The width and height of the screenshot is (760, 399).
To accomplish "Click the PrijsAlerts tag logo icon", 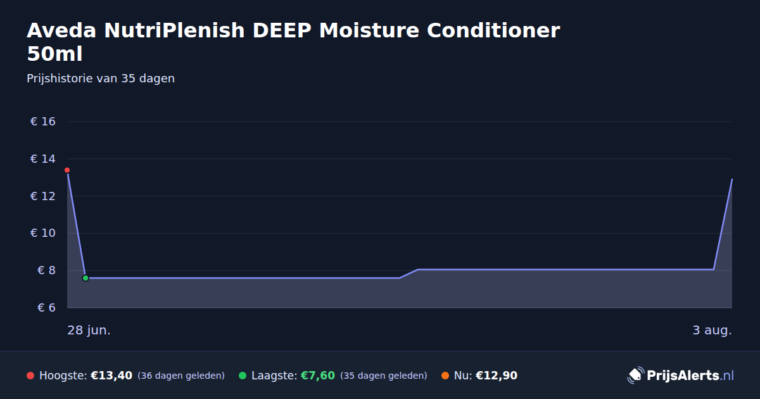I will 635,376.
